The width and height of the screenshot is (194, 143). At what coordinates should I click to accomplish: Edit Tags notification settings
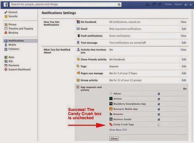(x=184, y=66)
